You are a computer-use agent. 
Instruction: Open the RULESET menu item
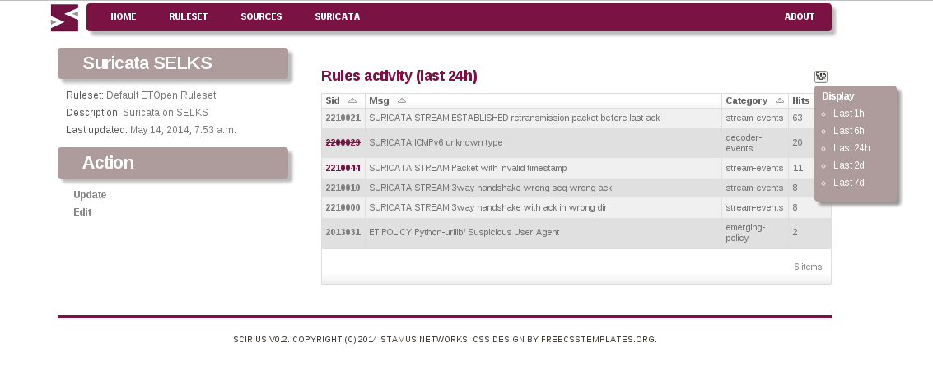pyautogui.click(x=188, y=16)
